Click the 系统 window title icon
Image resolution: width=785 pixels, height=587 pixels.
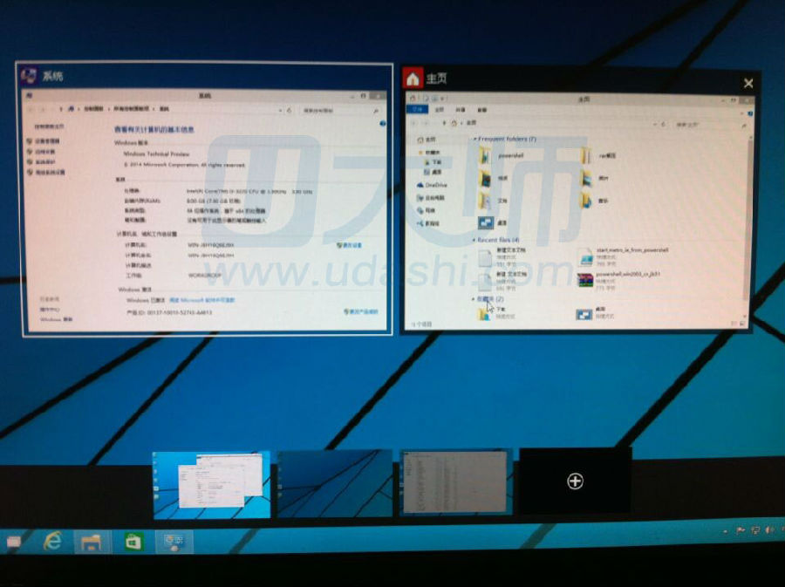point(28,76)
